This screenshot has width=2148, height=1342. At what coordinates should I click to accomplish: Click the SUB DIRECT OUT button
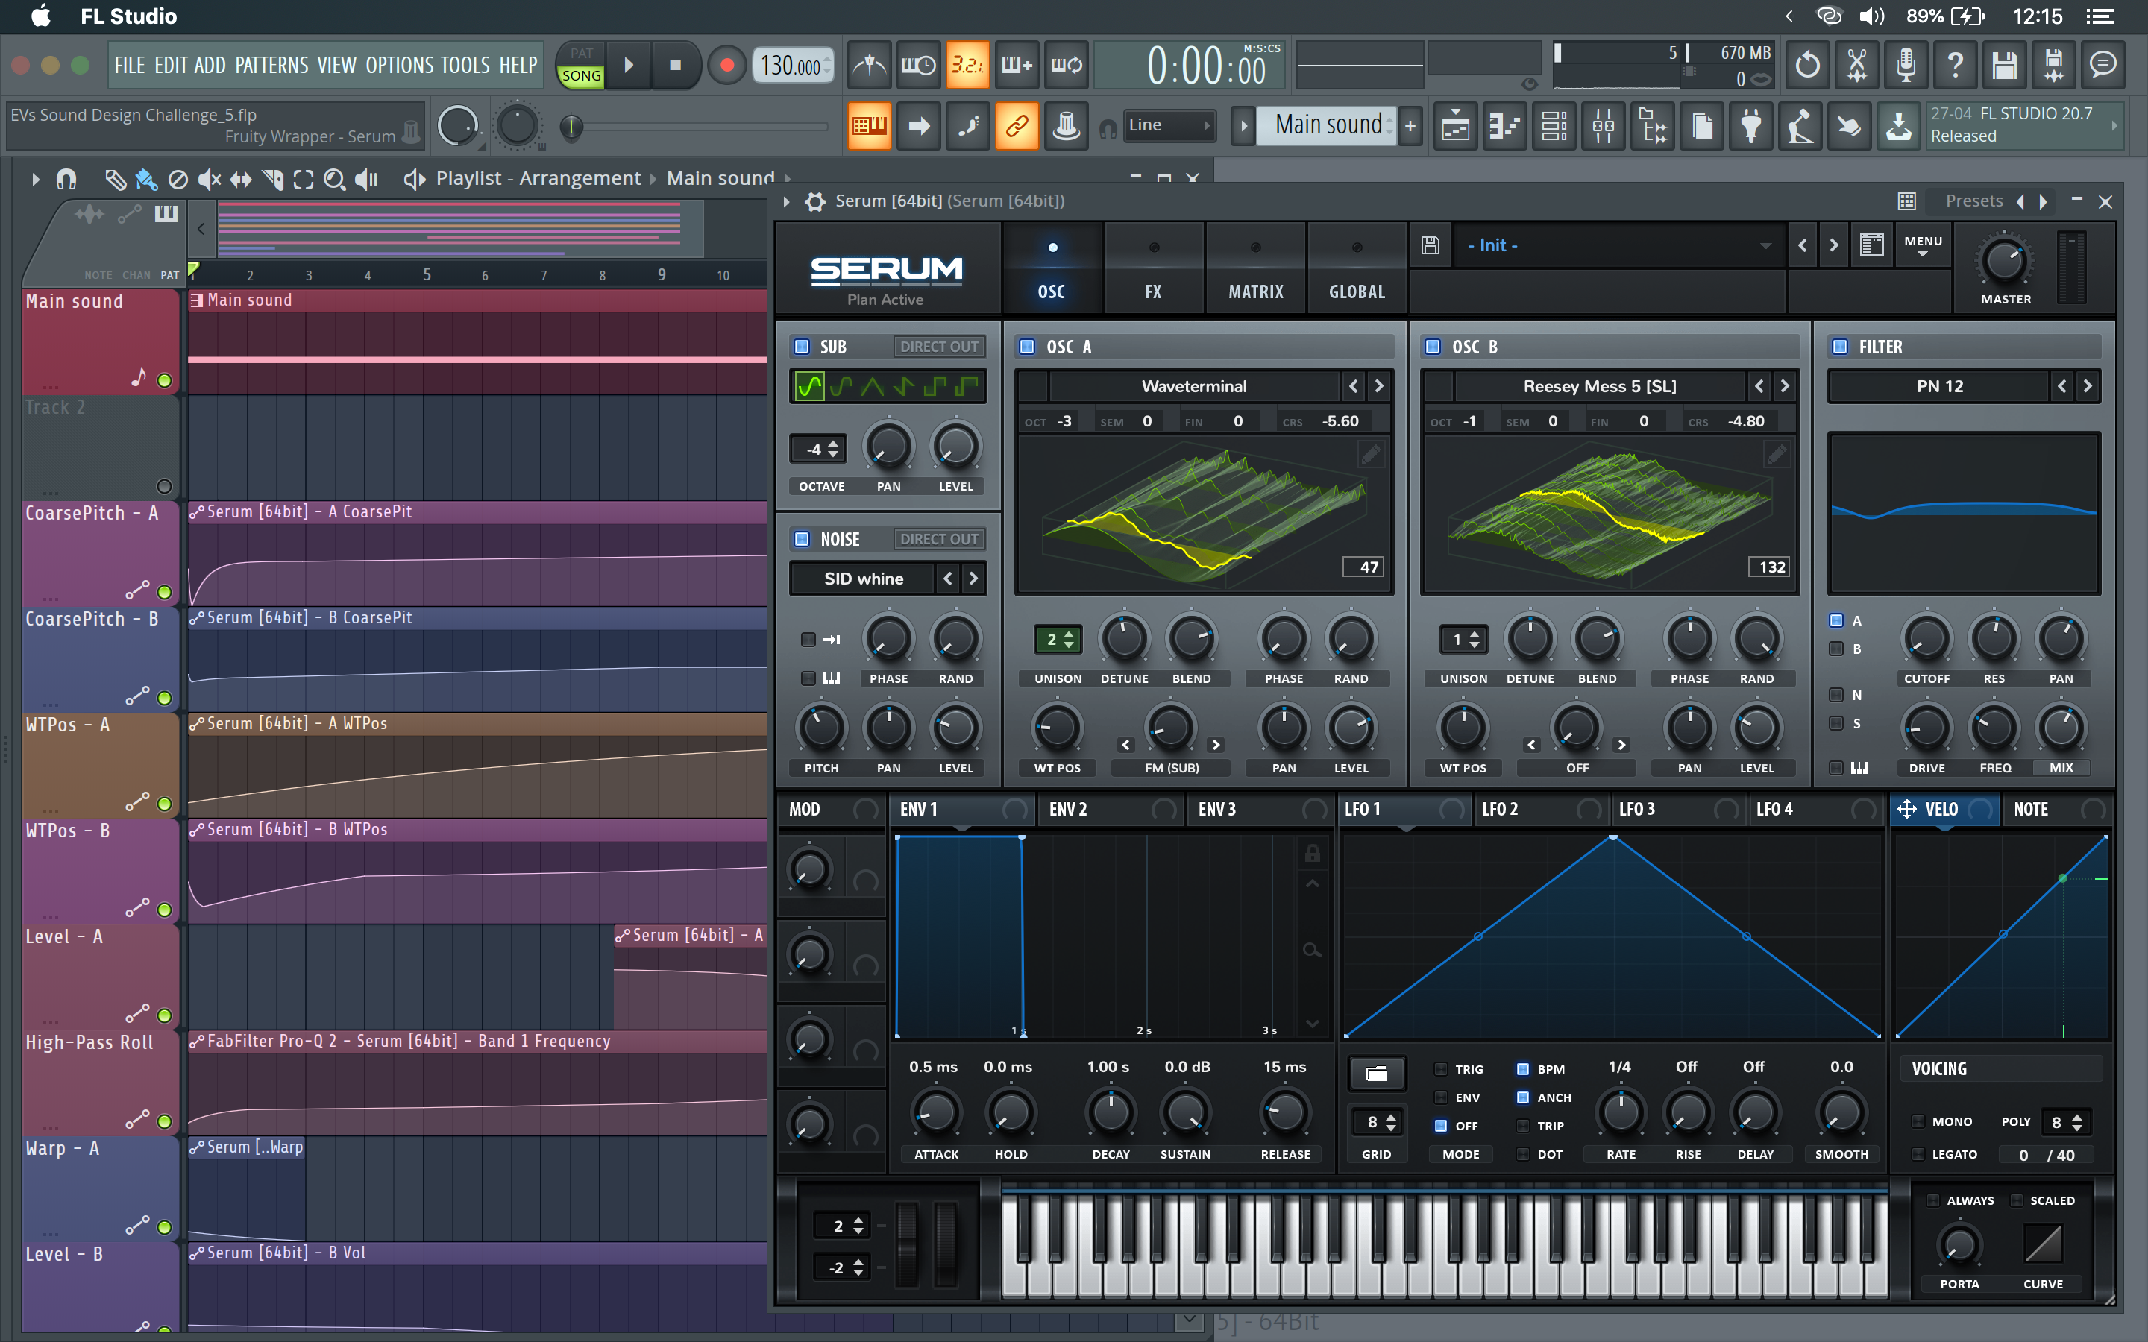coord(938,347)
